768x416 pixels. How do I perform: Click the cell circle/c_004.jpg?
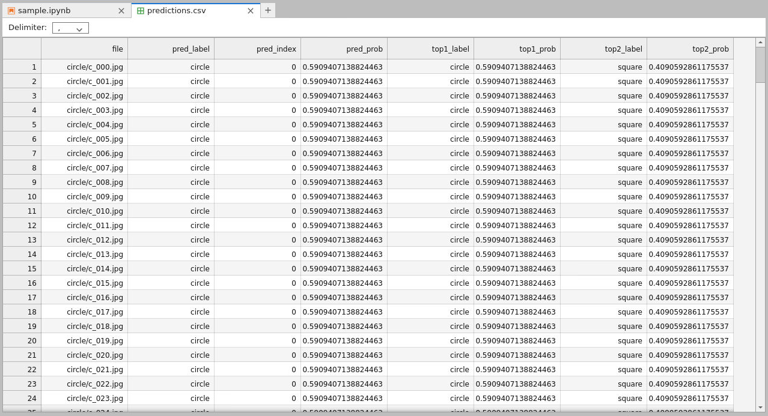pyautogui.click(x=84, y=125)
